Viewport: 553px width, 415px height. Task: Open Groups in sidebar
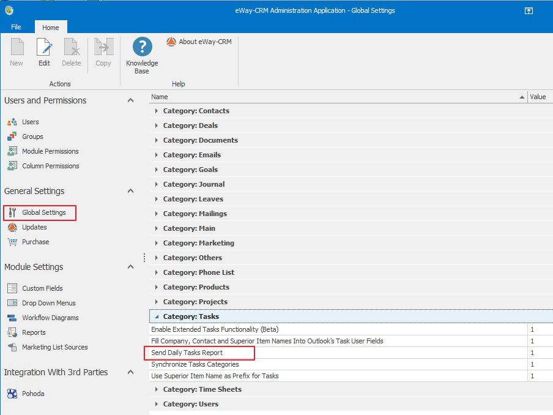[33, 136]
